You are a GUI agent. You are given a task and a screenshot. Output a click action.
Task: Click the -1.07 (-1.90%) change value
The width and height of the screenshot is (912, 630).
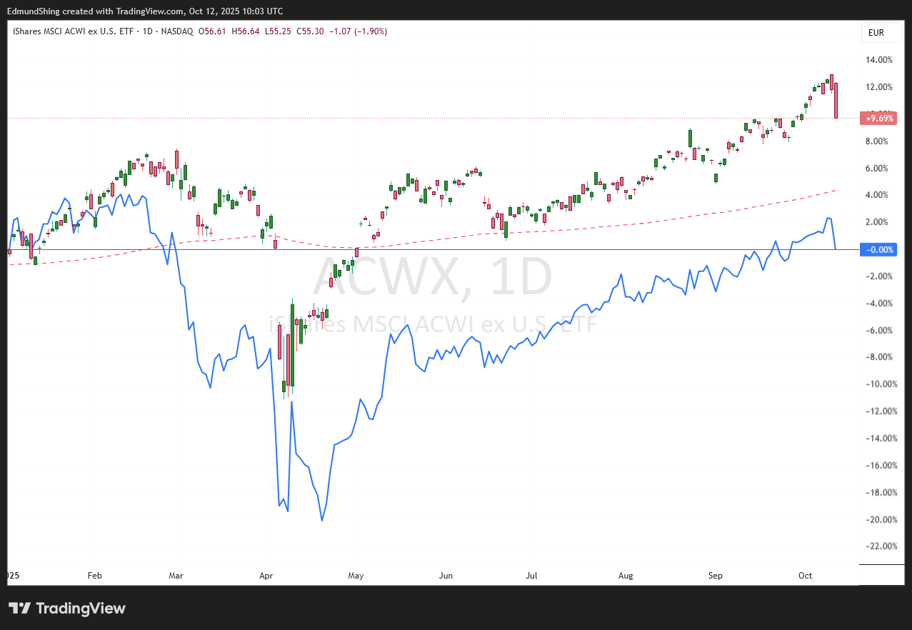pyautogui.click(x=359, y=31)
